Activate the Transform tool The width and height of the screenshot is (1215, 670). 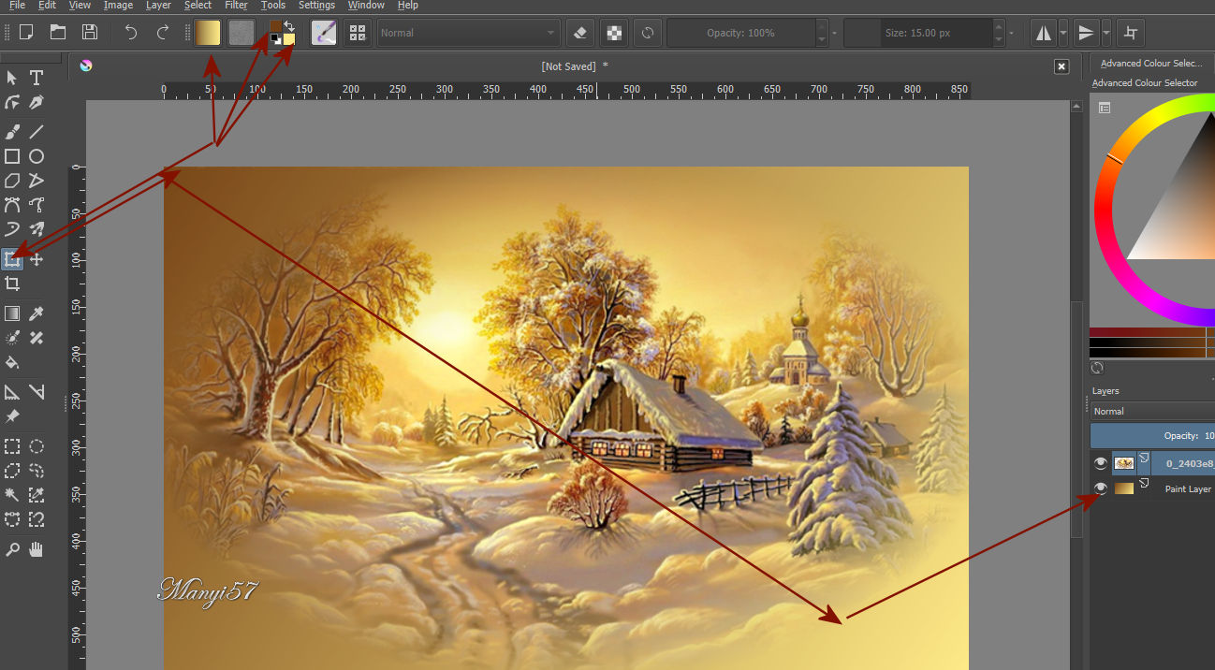coord(12,259)
